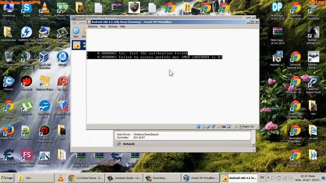Open the Oracle VM VirtualBox desktop shortcut
The height and width of the screenshot is (183, 326).
[44, 60]
